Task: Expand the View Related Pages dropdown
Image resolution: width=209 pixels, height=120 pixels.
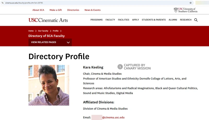Action: coord(50,42)
